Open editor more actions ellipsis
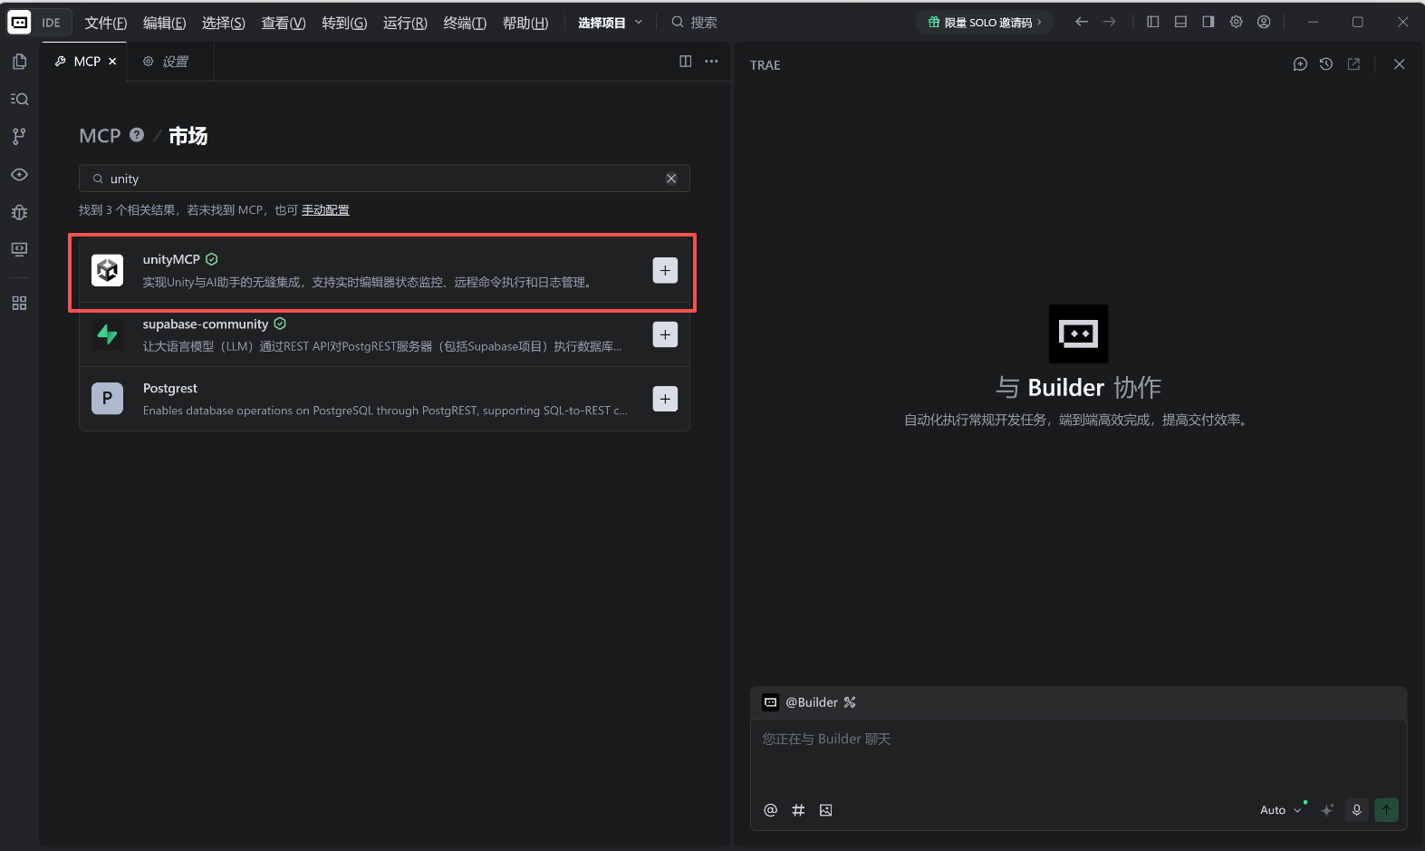 tap(711, 61)
